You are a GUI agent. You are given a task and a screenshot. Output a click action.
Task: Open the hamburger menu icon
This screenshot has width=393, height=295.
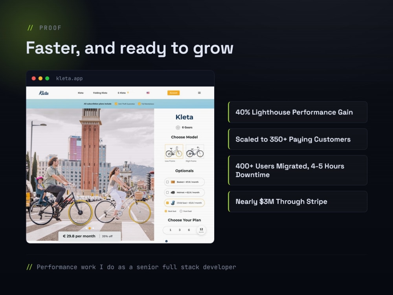(199, 93)
